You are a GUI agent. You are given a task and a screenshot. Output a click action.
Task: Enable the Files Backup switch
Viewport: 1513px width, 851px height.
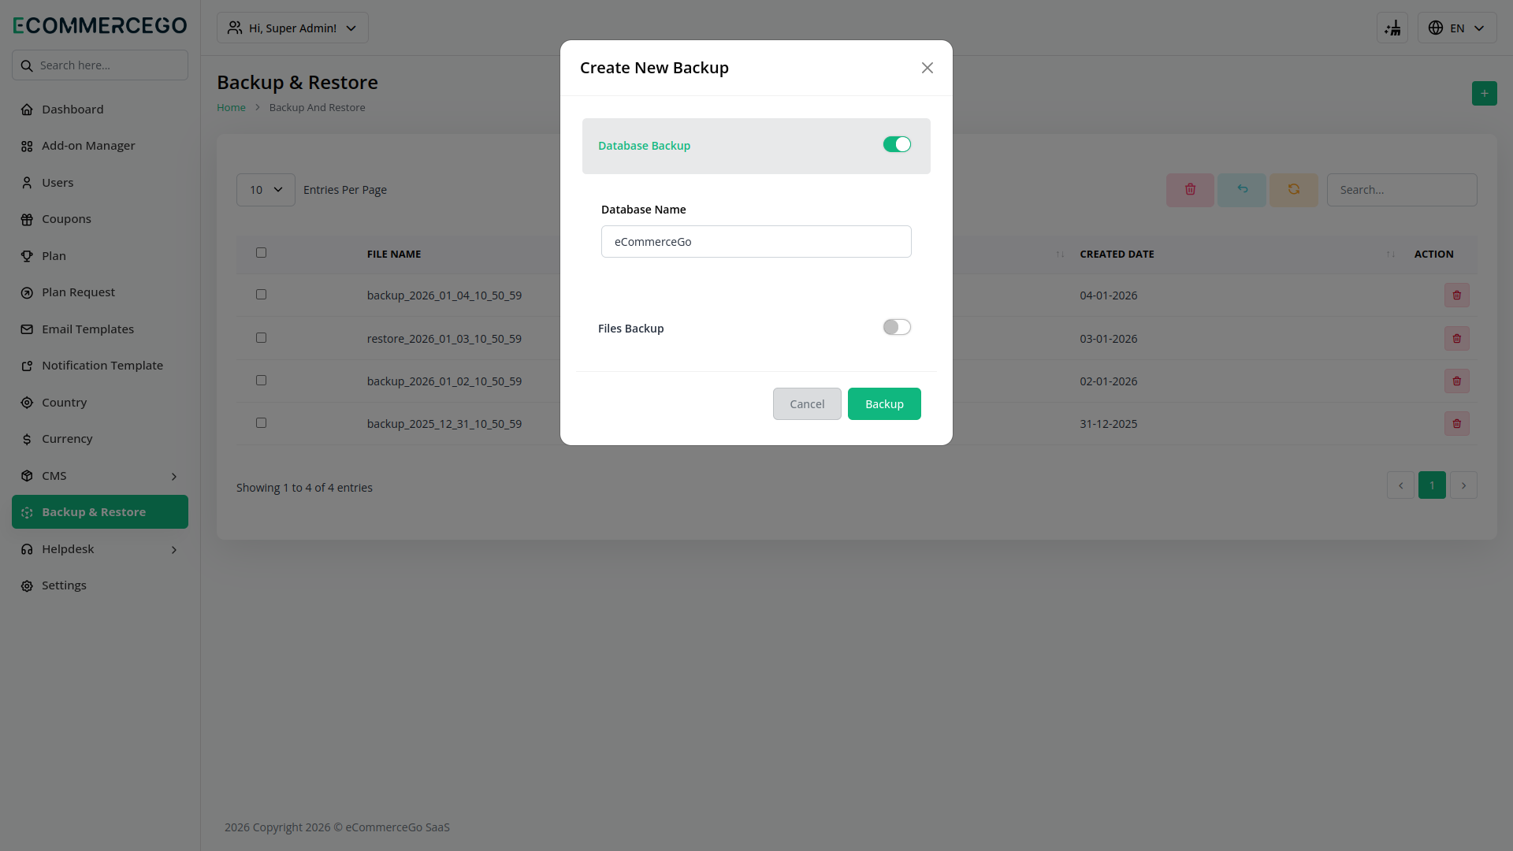[x=897, y=327]
